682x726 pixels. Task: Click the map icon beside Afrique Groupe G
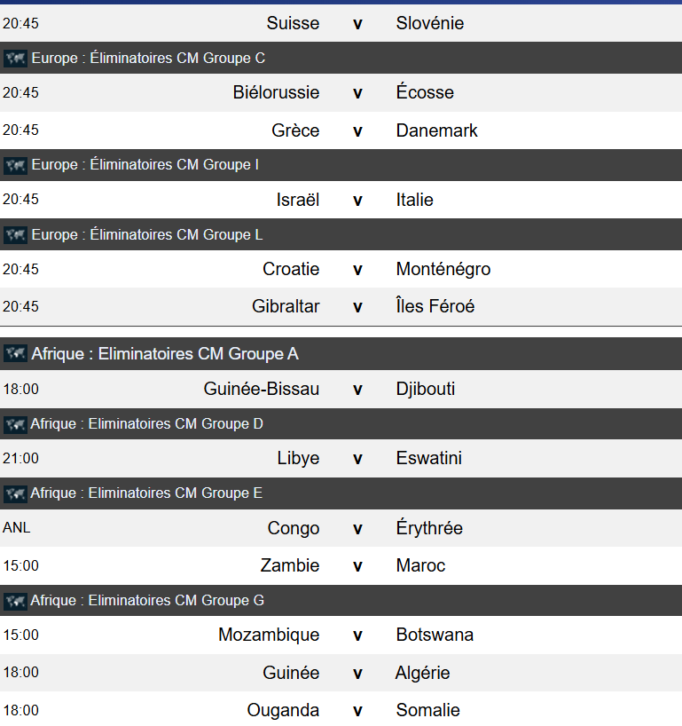coord(15,601)
